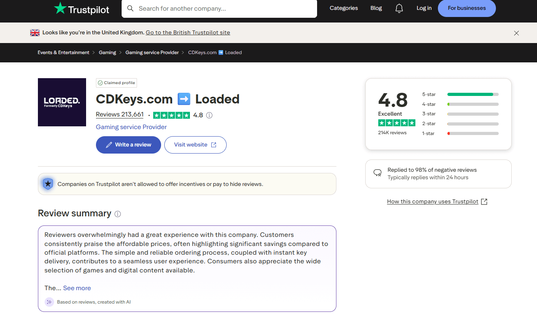Click Write a review button
This screenshot has height=319, width=537.
128,145
